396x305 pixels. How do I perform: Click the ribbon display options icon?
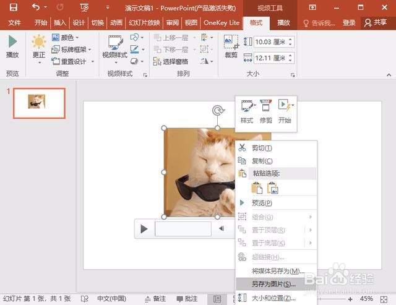point(312,7)
